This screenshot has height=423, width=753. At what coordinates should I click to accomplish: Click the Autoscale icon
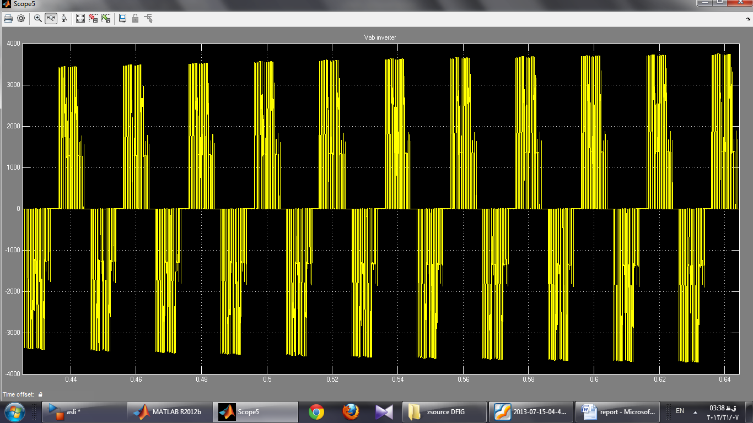click(x=80, y=18)
